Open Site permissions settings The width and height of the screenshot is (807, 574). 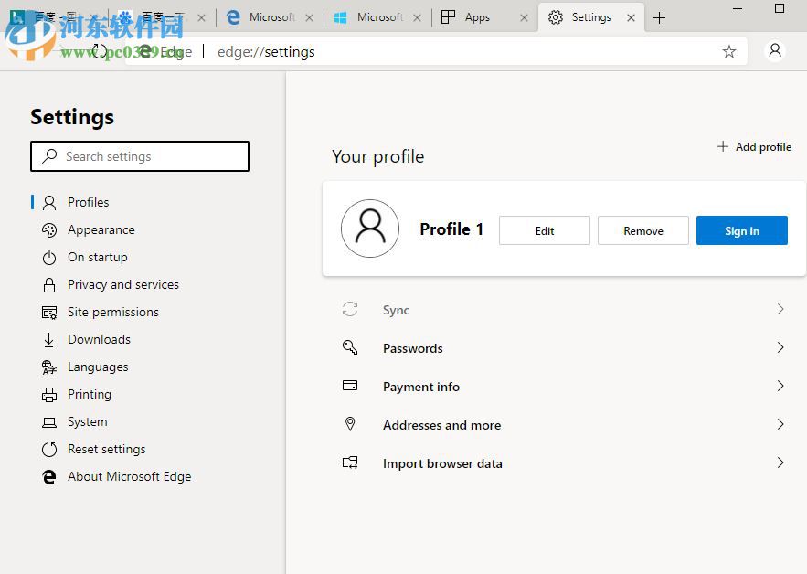(113, 312)
